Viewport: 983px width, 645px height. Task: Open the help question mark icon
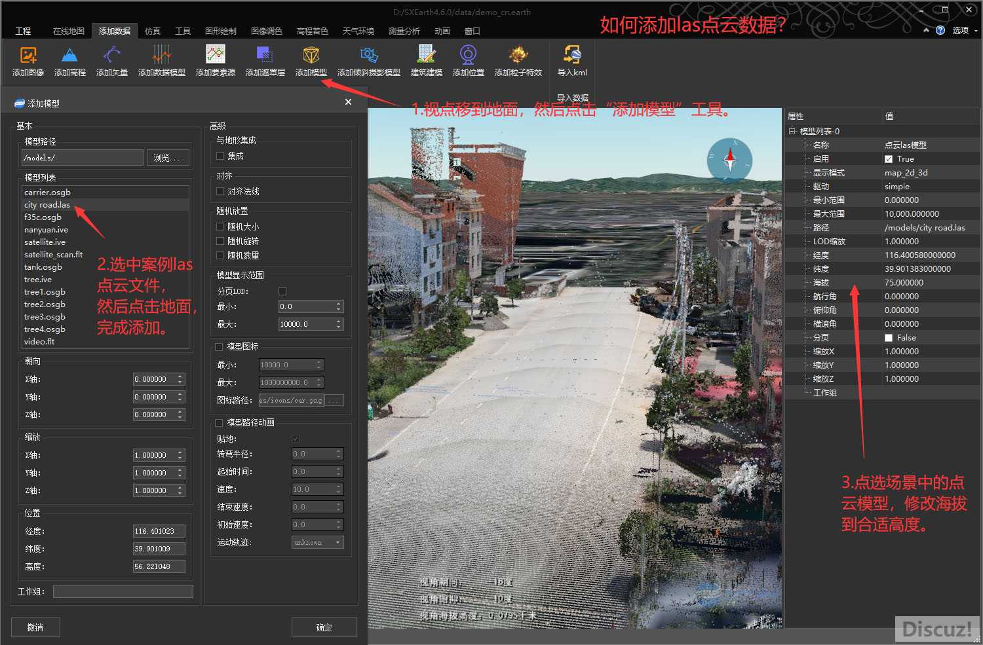[x=940, y=30]
